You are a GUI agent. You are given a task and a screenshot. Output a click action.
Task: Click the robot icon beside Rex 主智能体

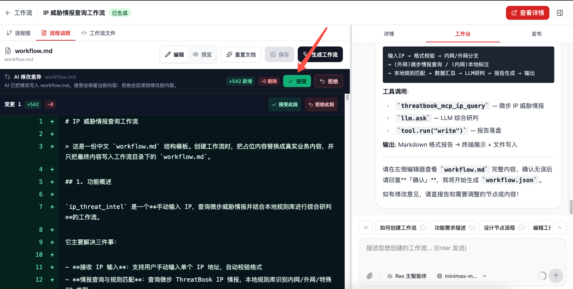(x=390, y=276)
